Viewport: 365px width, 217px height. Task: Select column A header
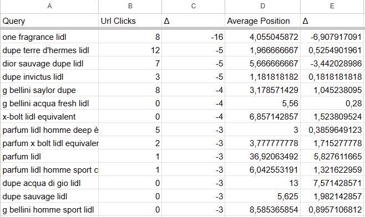tap(49, 6)
